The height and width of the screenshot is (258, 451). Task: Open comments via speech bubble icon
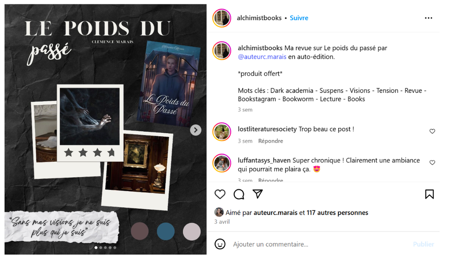[239, 194]
